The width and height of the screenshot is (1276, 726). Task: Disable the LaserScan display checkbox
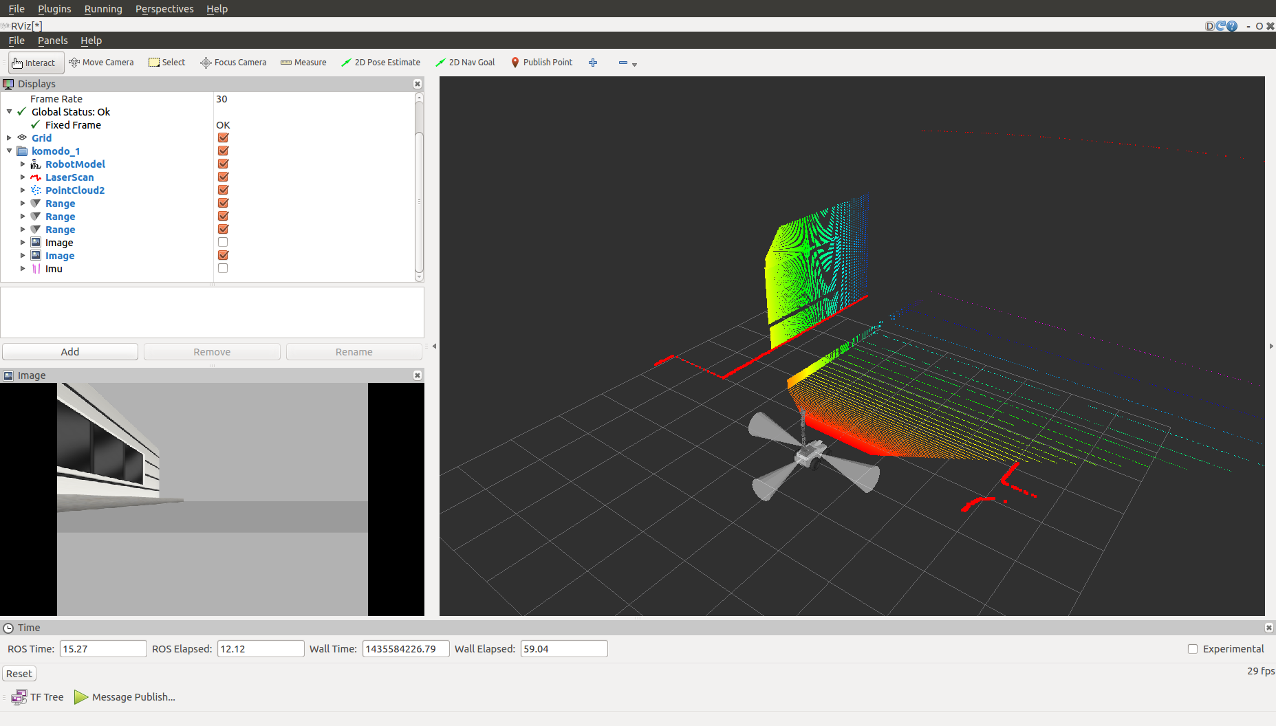coord(223,177)
